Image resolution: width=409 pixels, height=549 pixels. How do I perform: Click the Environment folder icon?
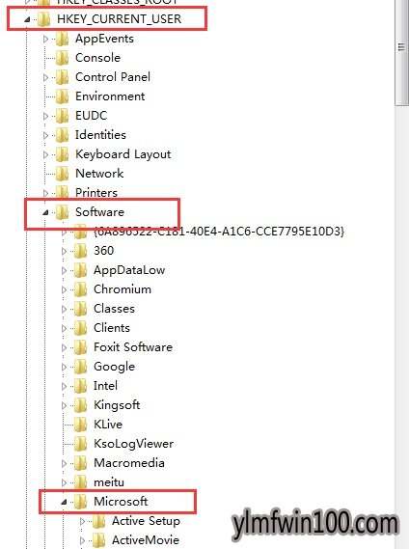click(x=63, y=96)
